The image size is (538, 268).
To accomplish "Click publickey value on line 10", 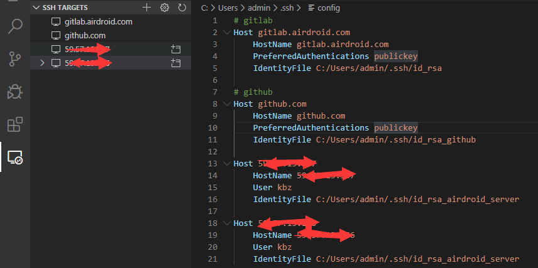I will [396, 128].
